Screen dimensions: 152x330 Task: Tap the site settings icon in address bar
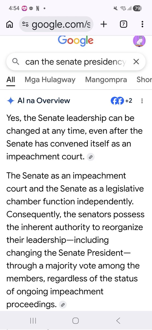(26, 24)
